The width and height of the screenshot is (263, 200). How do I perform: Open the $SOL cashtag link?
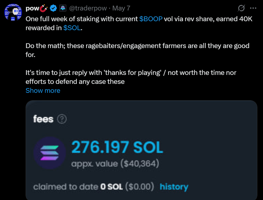72,28
